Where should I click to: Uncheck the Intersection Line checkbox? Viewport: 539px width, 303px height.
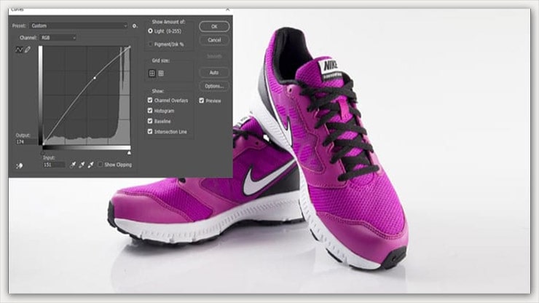click(x=150, y=131)
